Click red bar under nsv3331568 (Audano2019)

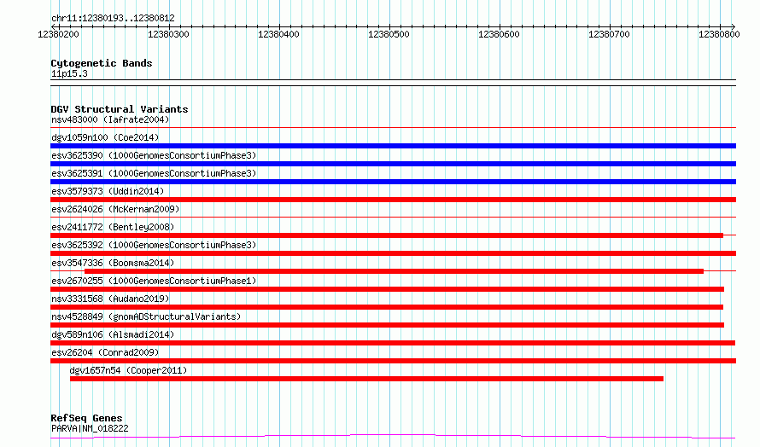tap(387, 307)
